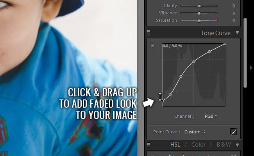The width and height of the screenshot is (254, 156).
Task: Click the Clarity slider handle
Action: 199,6
